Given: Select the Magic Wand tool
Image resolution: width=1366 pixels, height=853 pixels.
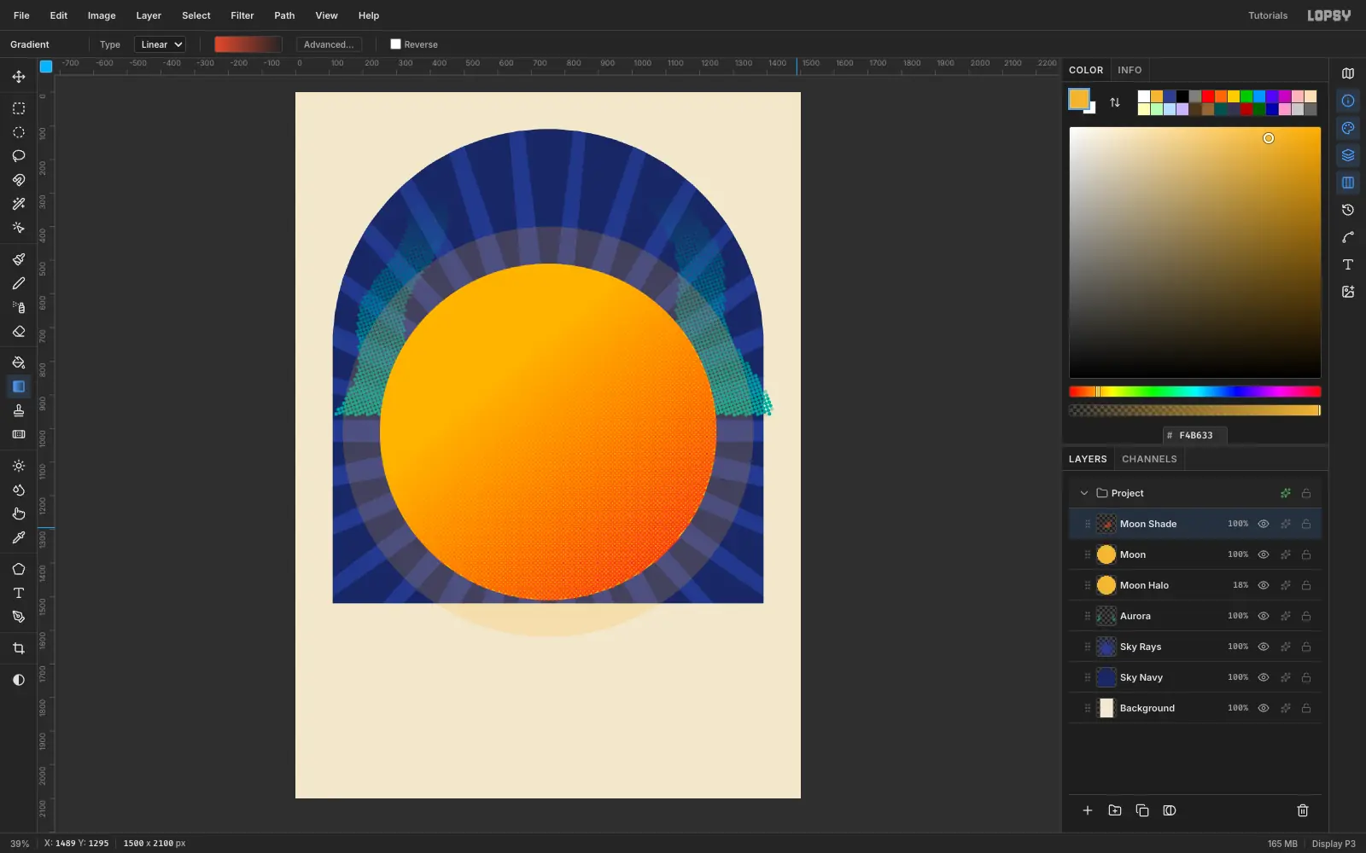Looking at the screenshot, I should [18, 204].
